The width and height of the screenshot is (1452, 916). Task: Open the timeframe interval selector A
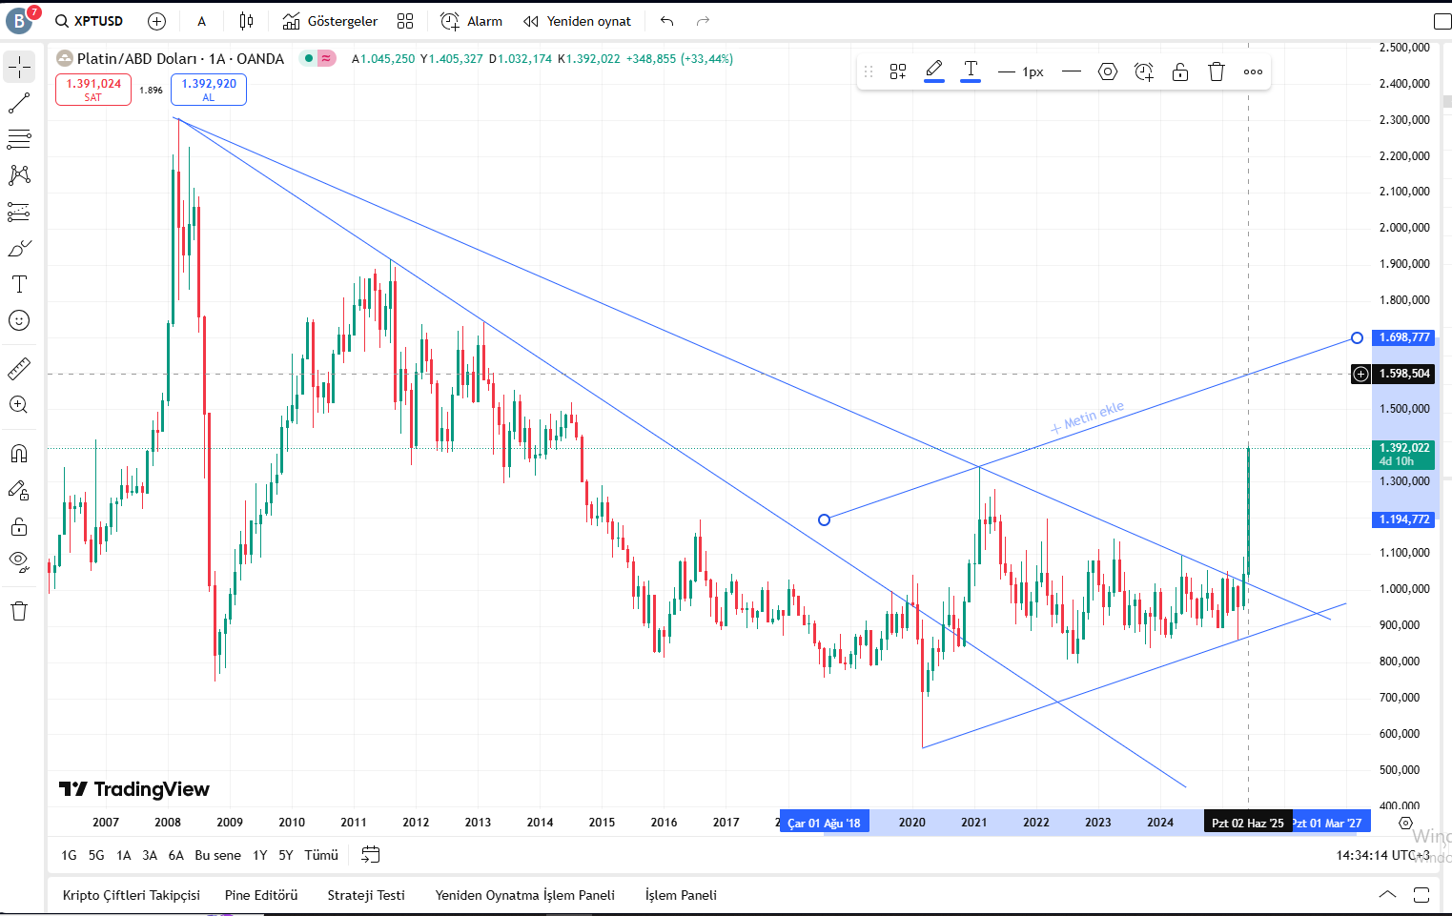click(x=201, y=21)
